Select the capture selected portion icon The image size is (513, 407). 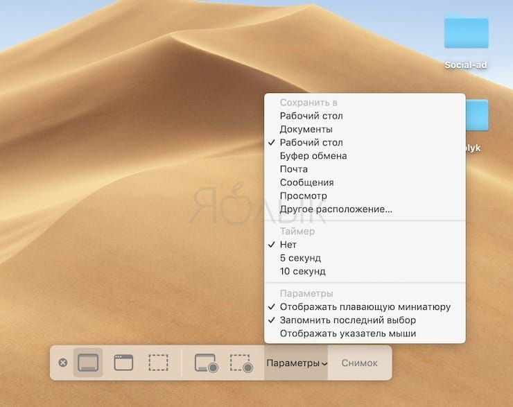(x=158, y=363)
